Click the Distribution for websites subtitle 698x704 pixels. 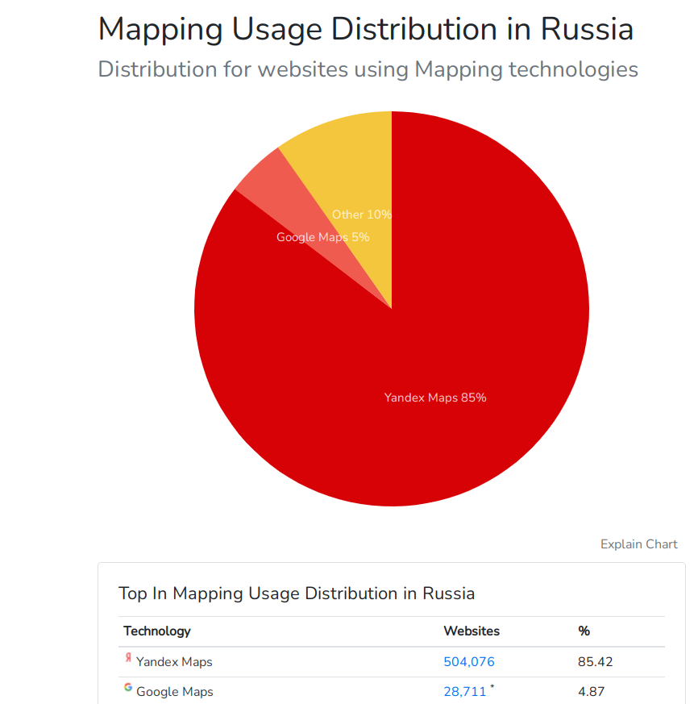click(368, 69)
